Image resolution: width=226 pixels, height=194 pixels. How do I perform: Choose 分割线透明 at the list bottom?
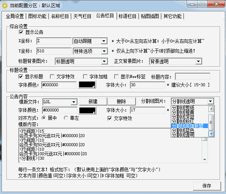190,135
